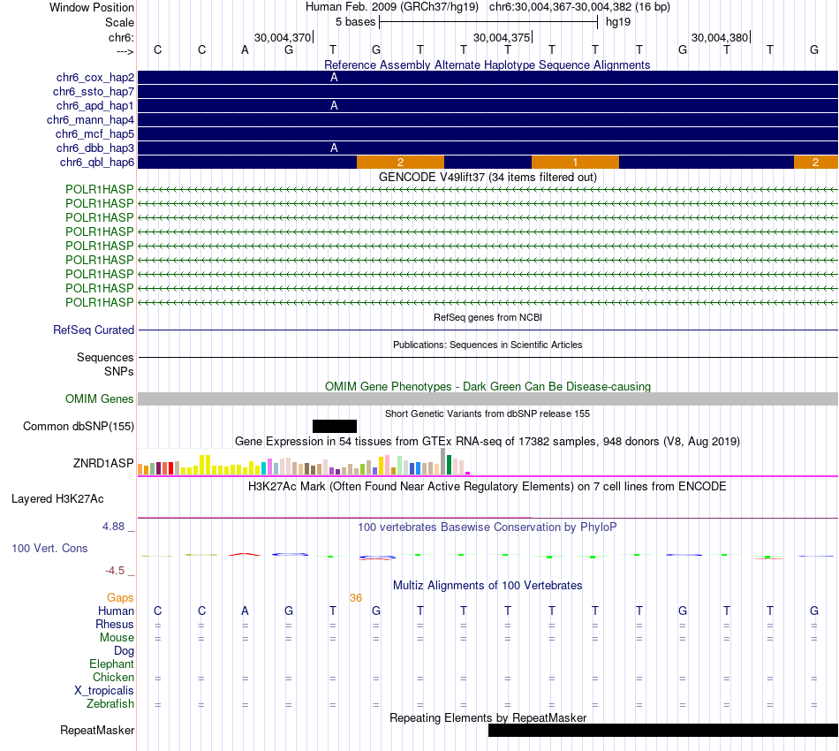Click the OMIM Genes track label
This screenshot has width=839, height=751.
tap(100, 398)
